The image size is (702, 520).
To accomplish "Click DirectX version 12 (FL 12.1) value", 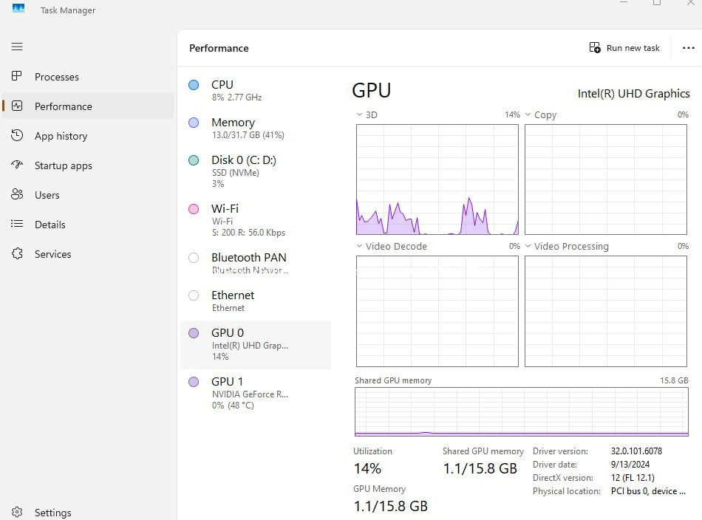I will click(x=633, y=477).
